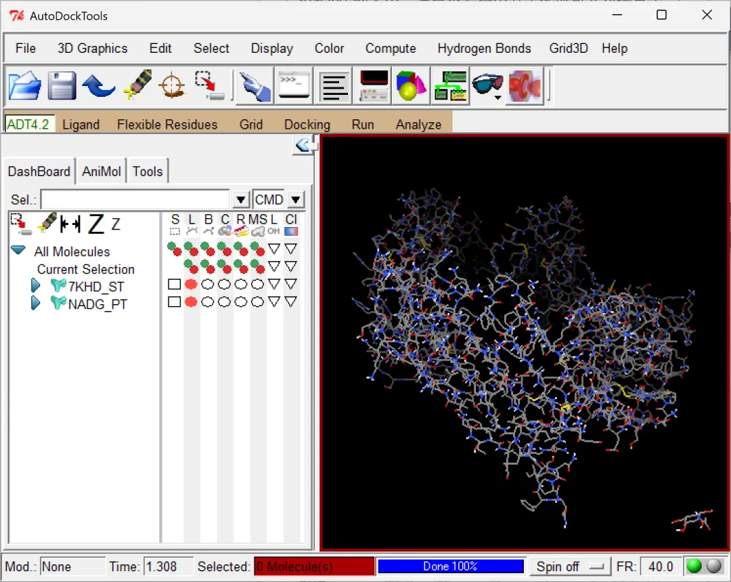The image size is (731, 582).
Task: Click the toolbar selection-to-picking icon
Action: [209, 85]
